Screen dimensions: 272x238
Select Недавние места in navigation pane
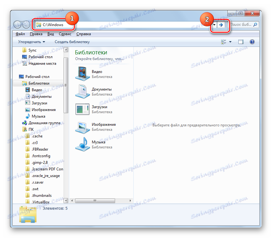39,64
